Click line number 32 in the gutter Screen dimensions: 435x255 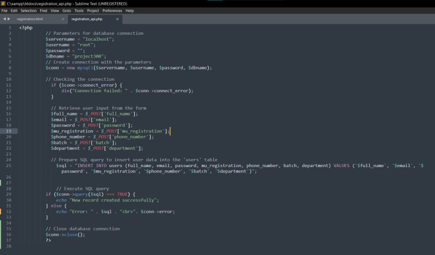(9, 212)
